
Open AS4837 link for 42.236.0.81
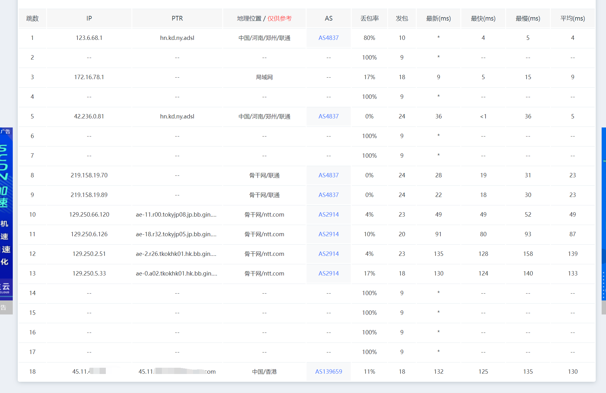click(328, 116)
